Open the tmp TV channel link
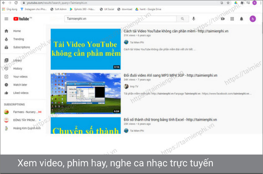The height and width of the screenshot is (174, 263). click(x=134, y=86)
